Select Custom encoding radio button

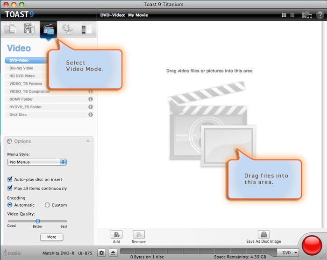pyautogui.click(x=47, y=205)
